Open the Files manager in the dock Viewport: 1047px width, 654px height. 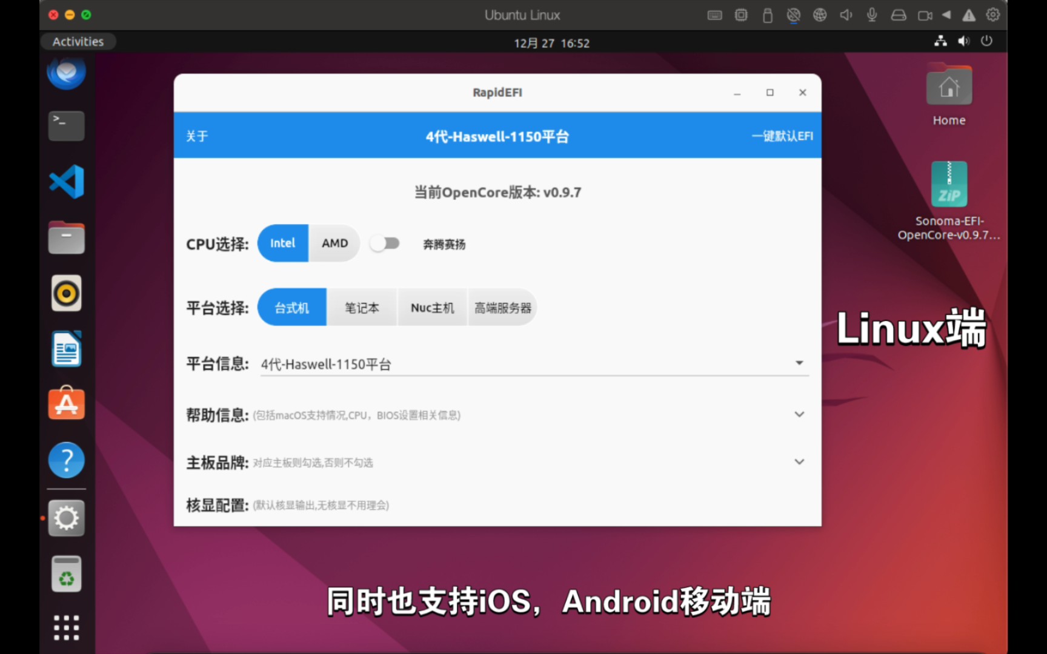(x=66, y=237)
